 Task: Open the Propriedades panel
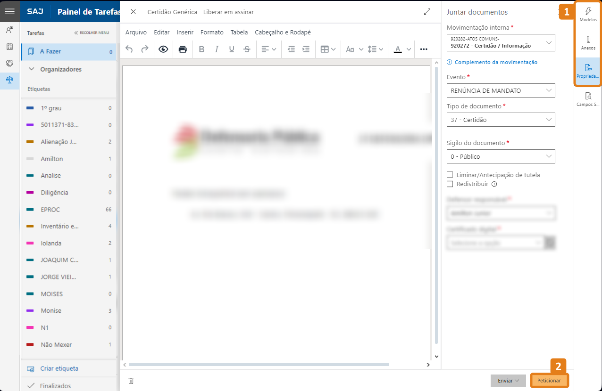tap(588, 71)
